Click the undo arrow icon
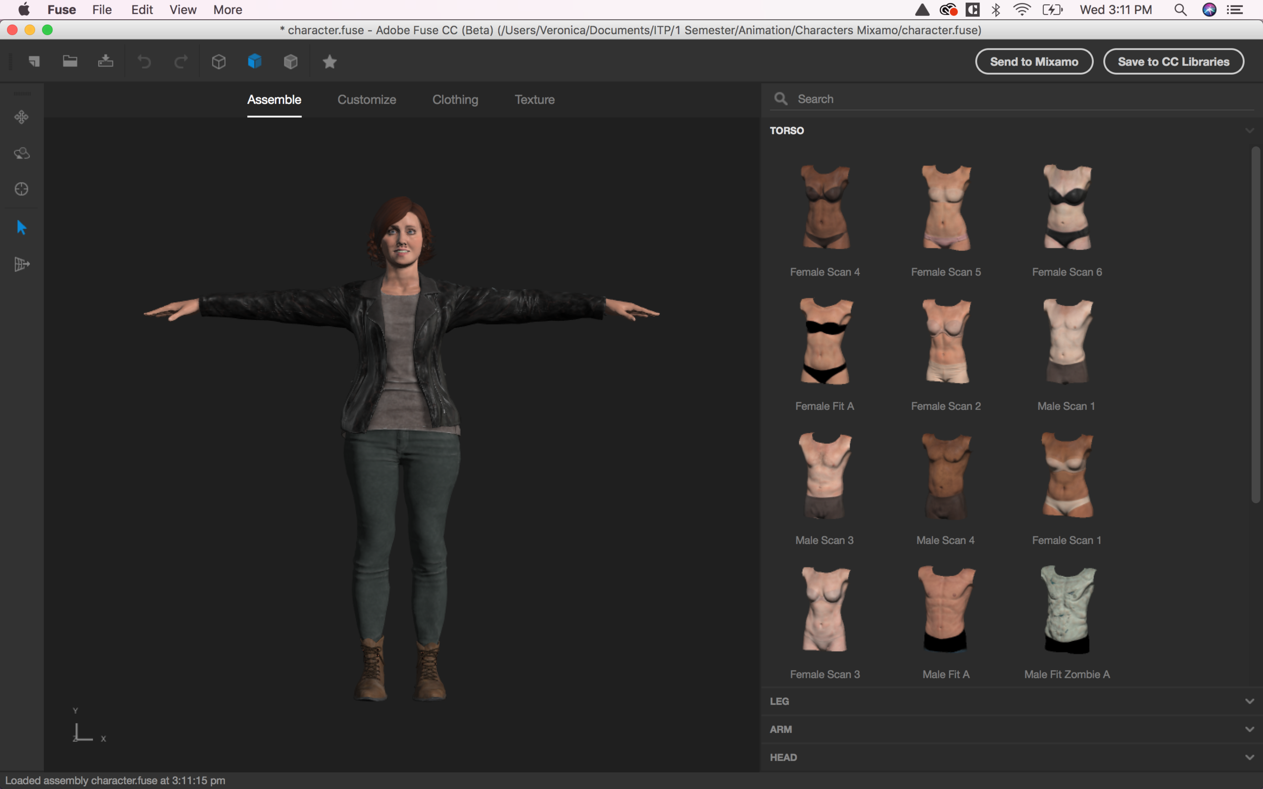 pos(144,62)
